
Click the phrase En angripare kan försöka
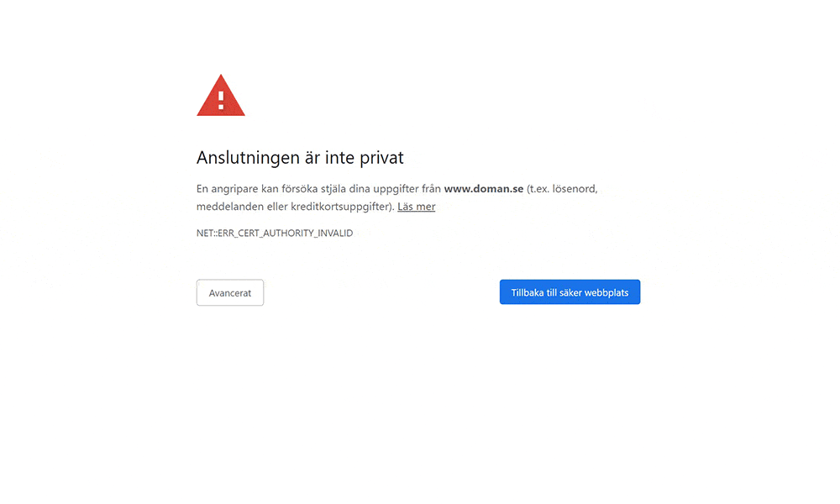pos(257,188)
